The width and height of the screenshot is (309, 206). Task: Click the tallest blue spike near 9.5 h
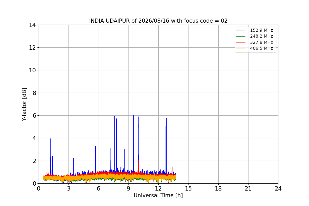pyautogui.click(x=134, y=115)
